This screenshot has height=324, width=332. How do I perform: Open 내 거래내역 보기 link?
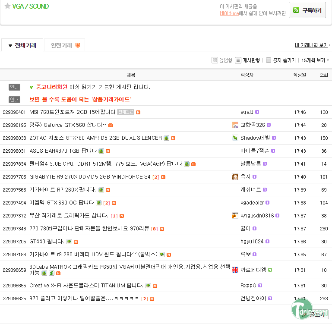pos(311,45)
